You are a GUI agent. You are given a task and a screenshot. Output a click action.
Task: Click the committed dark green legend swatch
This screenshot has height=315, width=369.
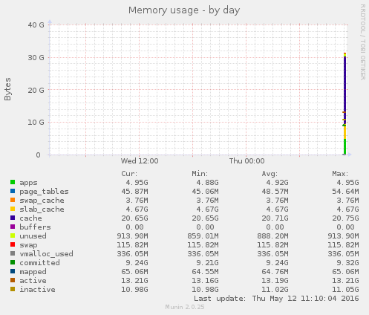(13, 262)
